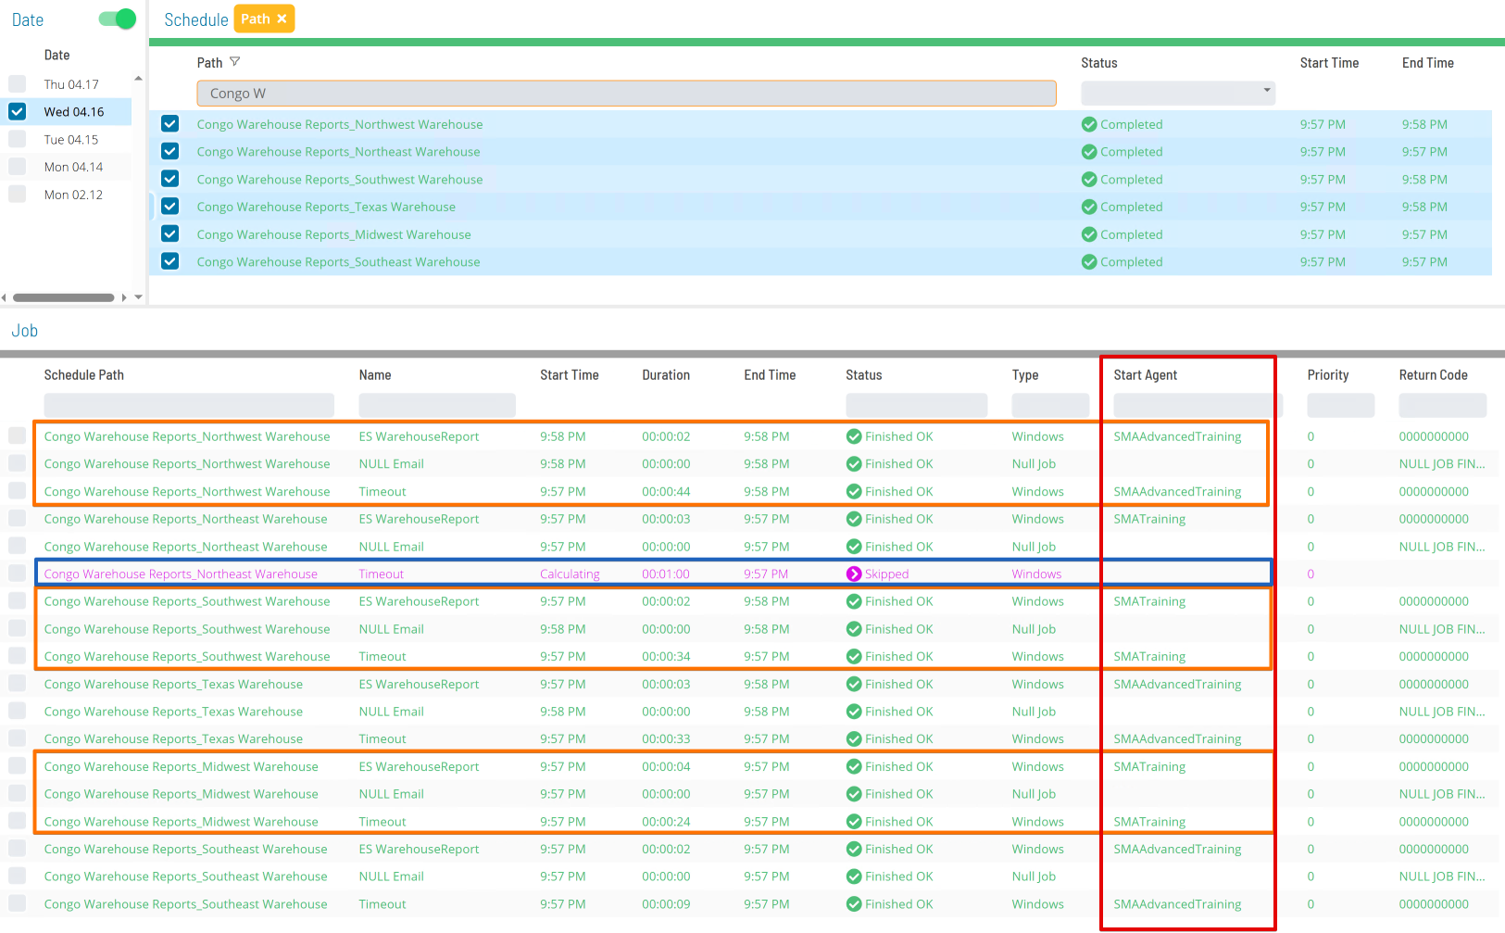Click ES WarehouseReport in Texas Warehouse job row
Screen dimensions: 1505x933
(419, 685)
